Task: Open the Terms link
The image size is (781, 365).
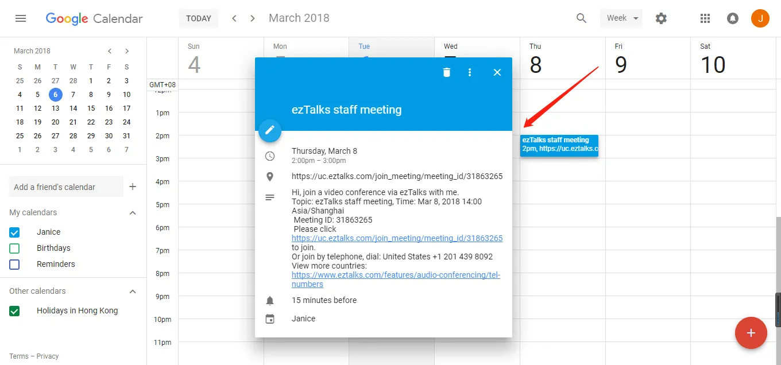Action: pyautogui.click(x=18, y=356)
